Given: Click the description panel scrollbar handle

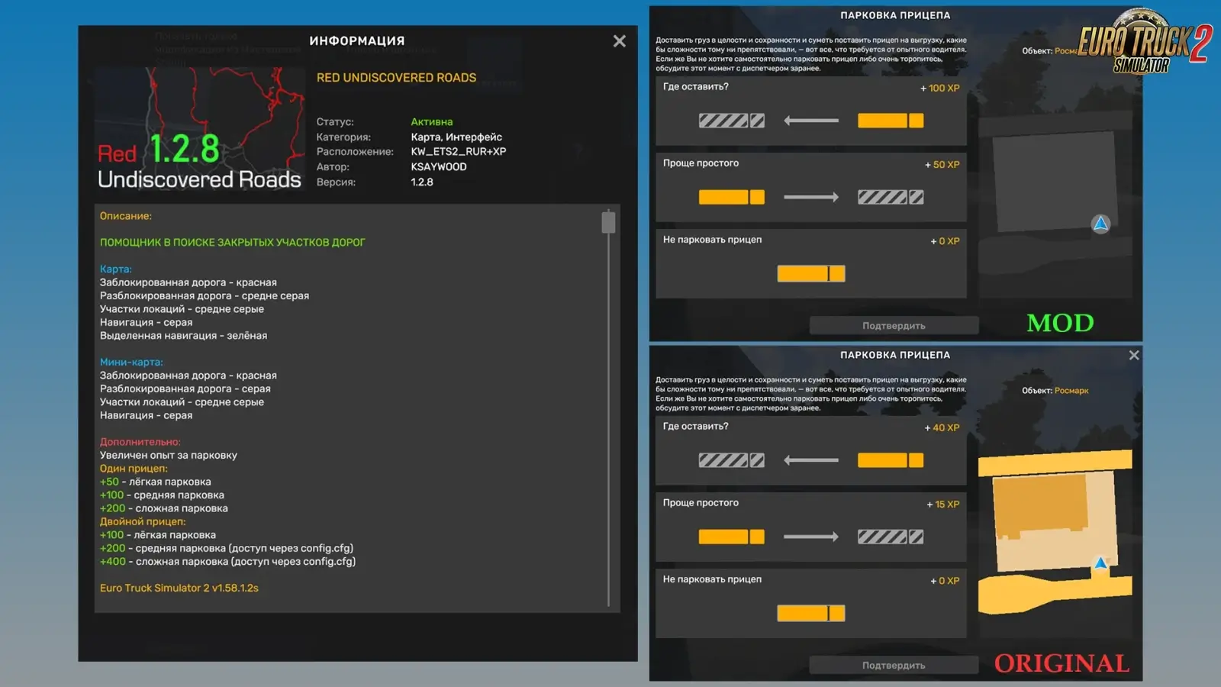Looking at the screenshot, I should (608, 222).
